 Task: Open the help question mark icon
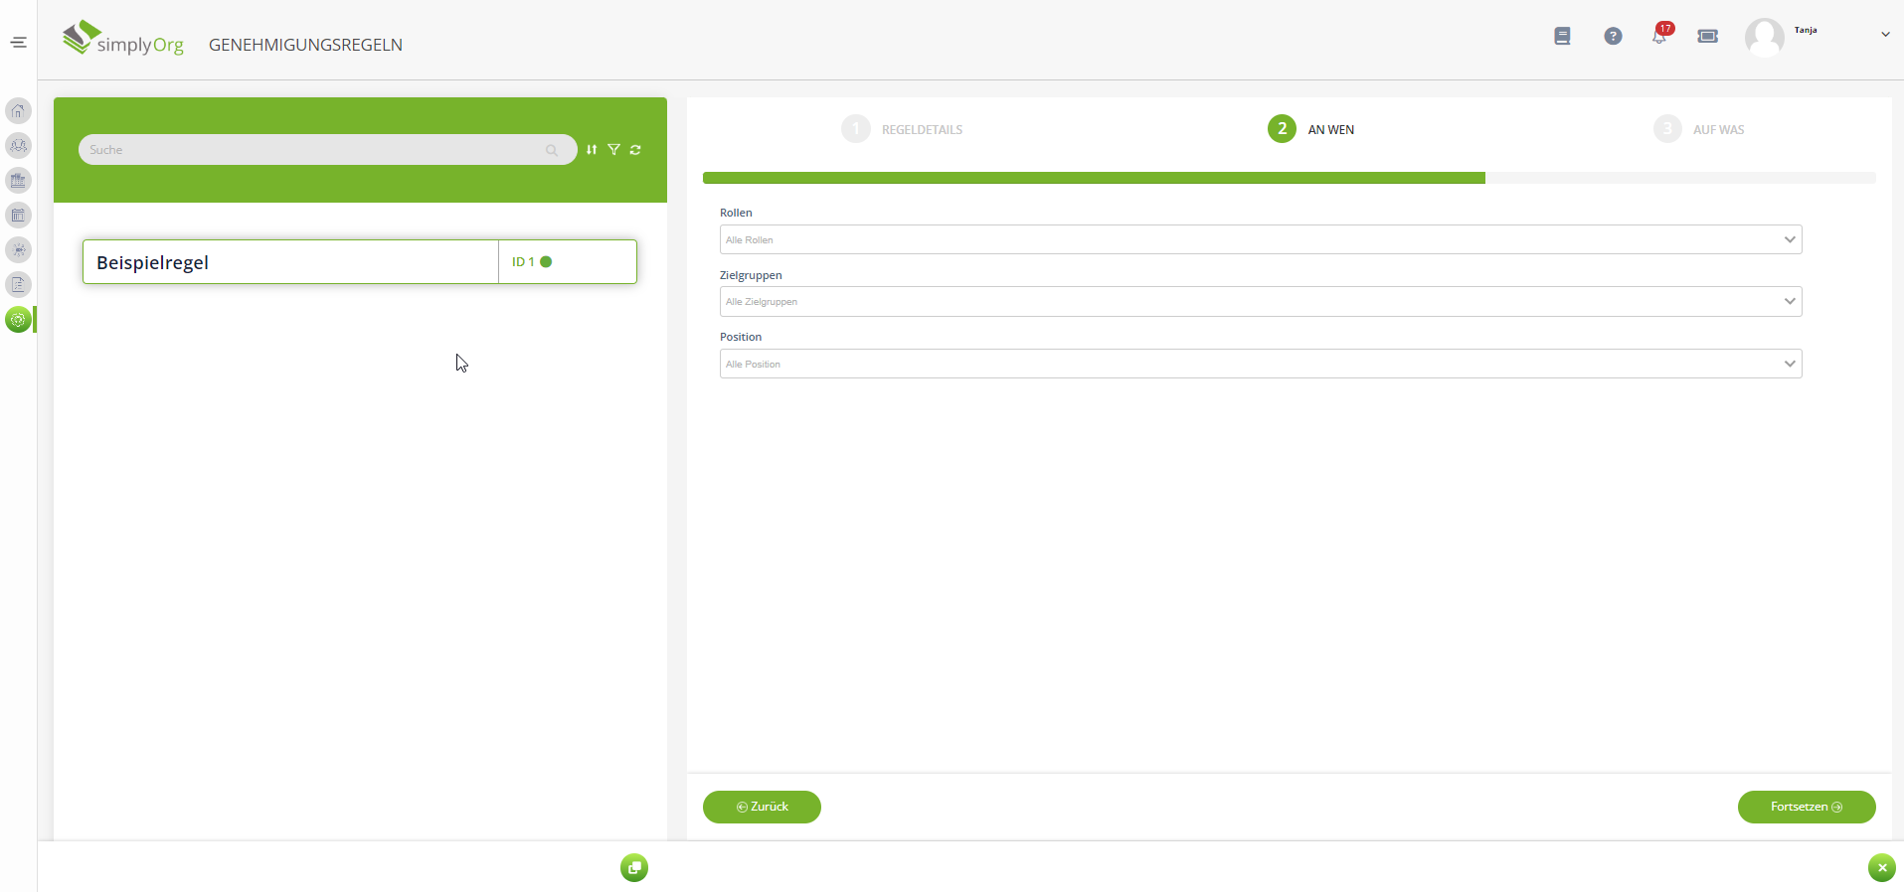tap(1613, 37)
